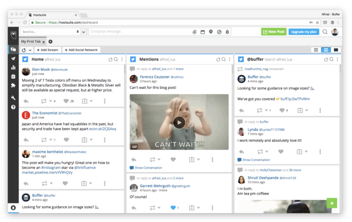The width and height of the screenshot is (352, 222).
Task: Refresh the Mentions stream
Action: (x=218, y=60)
